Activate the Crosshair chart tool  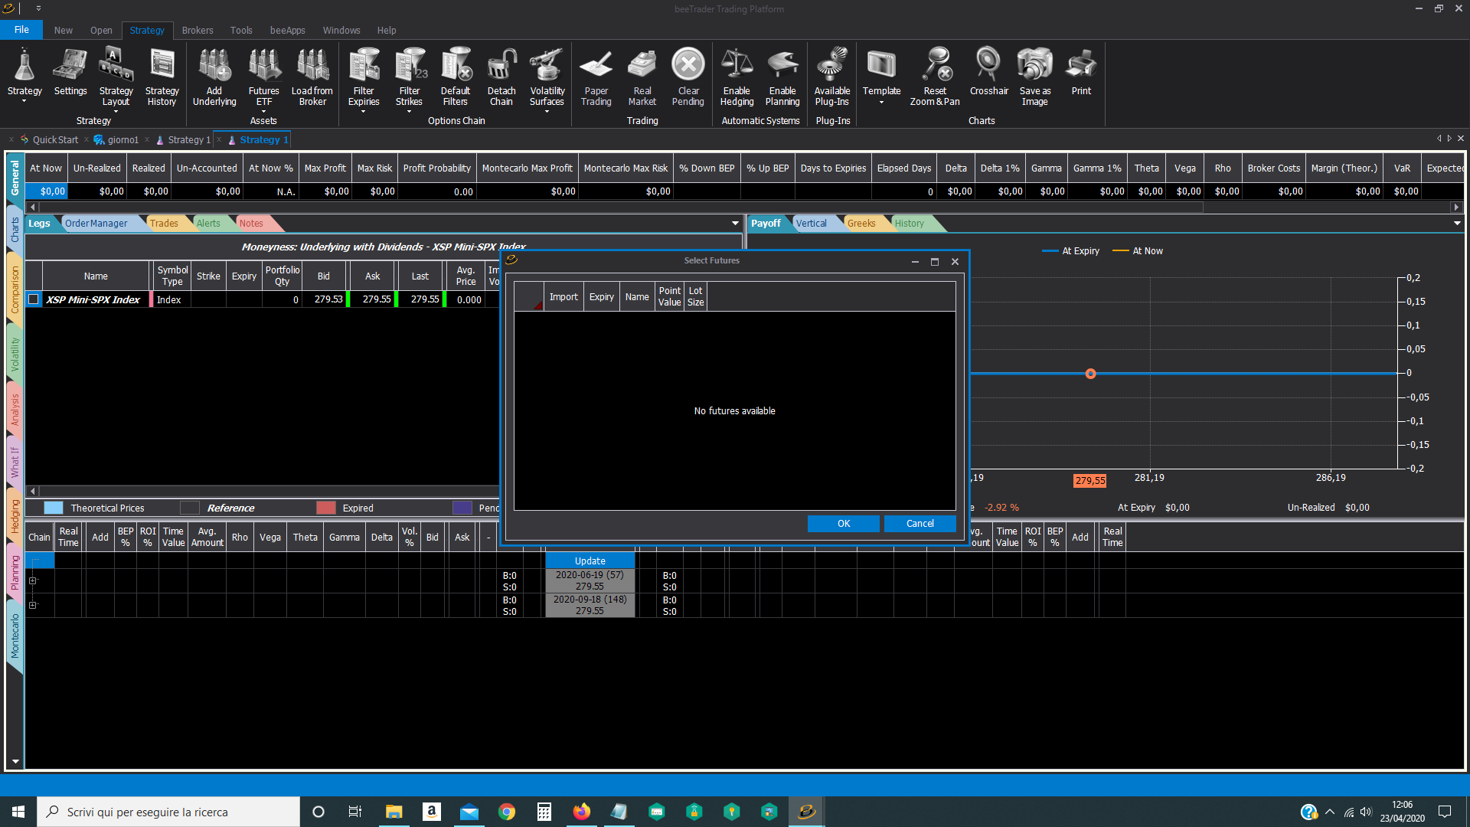click(x=988, y=71)
